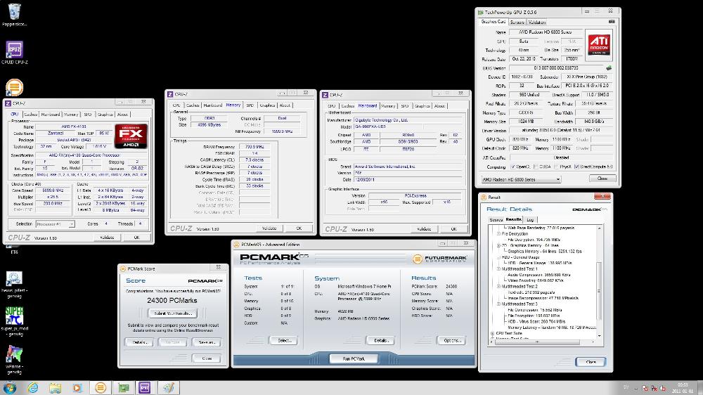
Task: Click Save as button in PCMark Score
Action: tap(206, 342)
